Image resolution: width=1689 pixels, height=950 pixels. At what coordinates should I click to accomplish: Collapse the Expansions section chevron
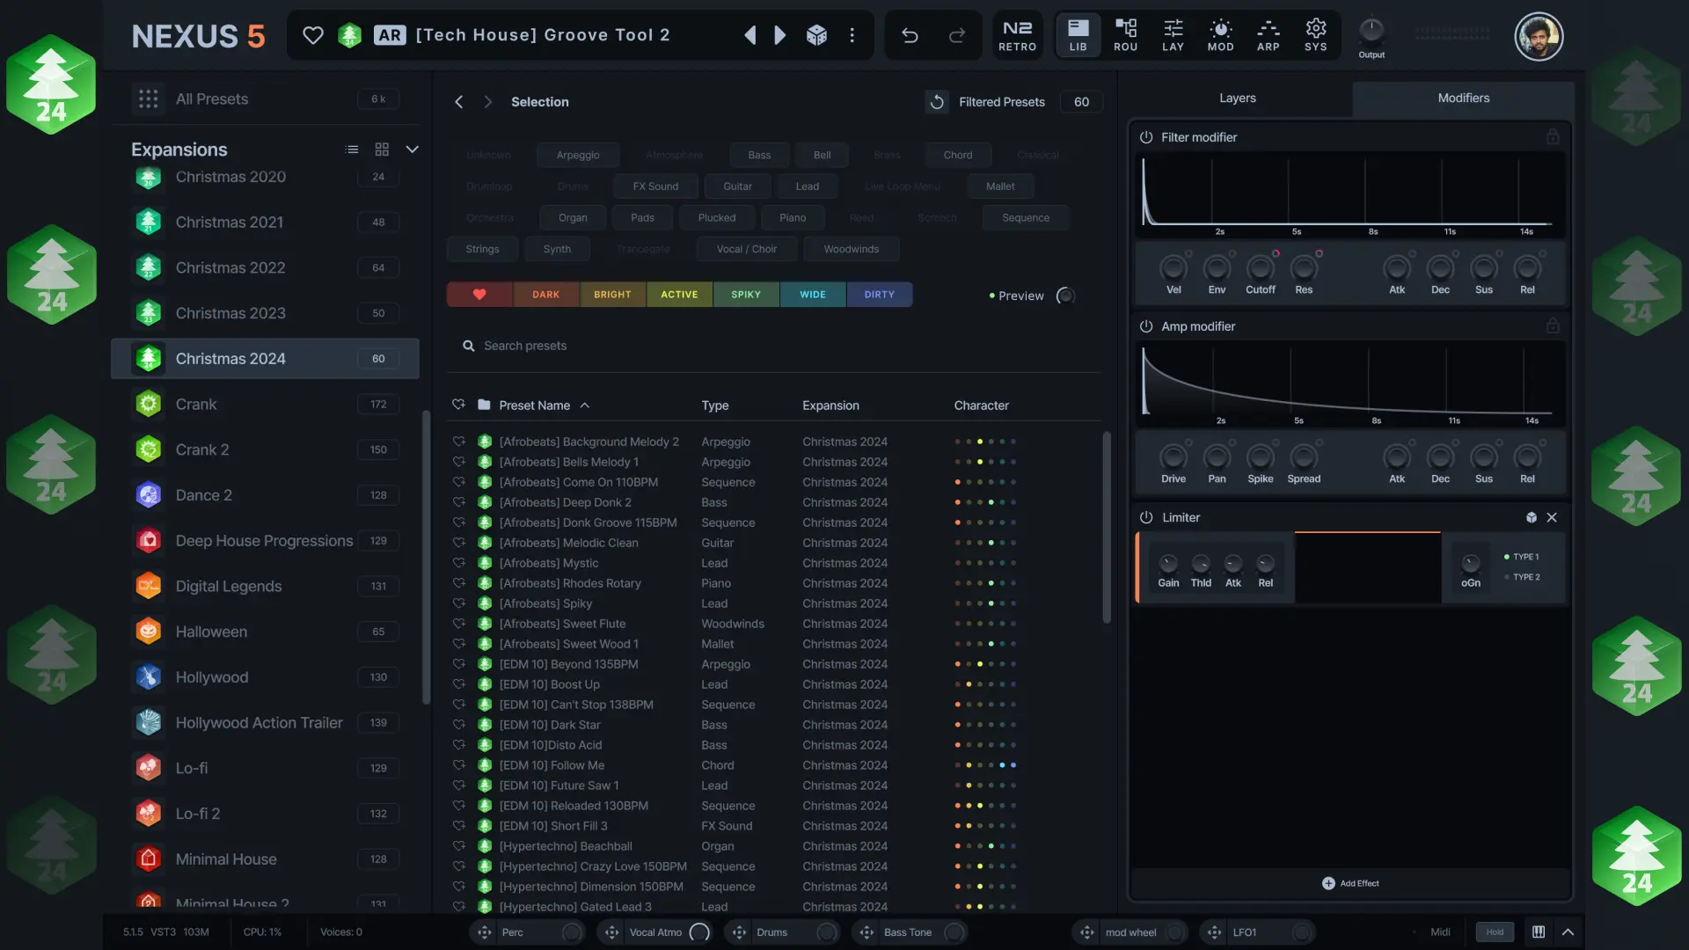pos(412,150)
